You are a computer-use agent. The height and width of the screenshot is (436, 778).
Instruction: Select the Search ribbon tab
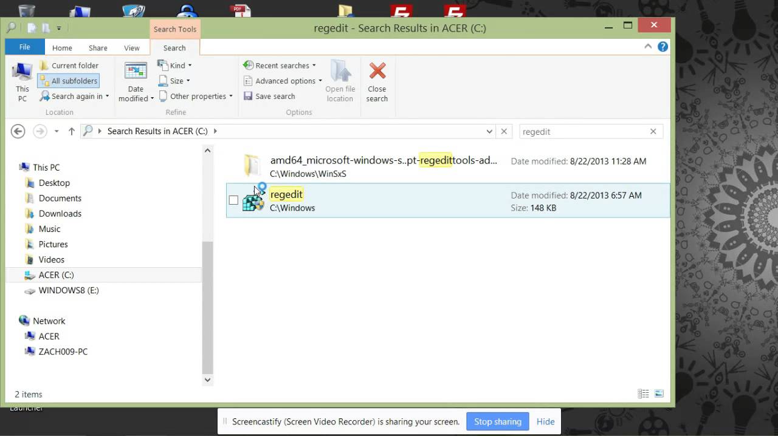[174, 48]
